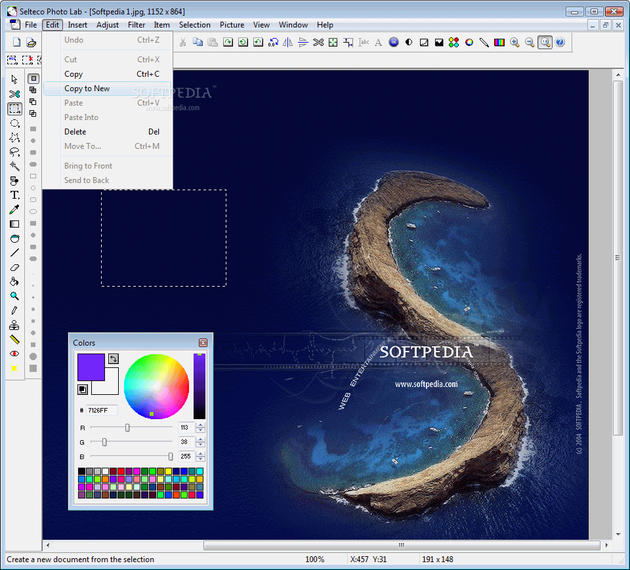Select the gradient fill tool
This screenshot has width=630, height=570.
tap(14, 224)
